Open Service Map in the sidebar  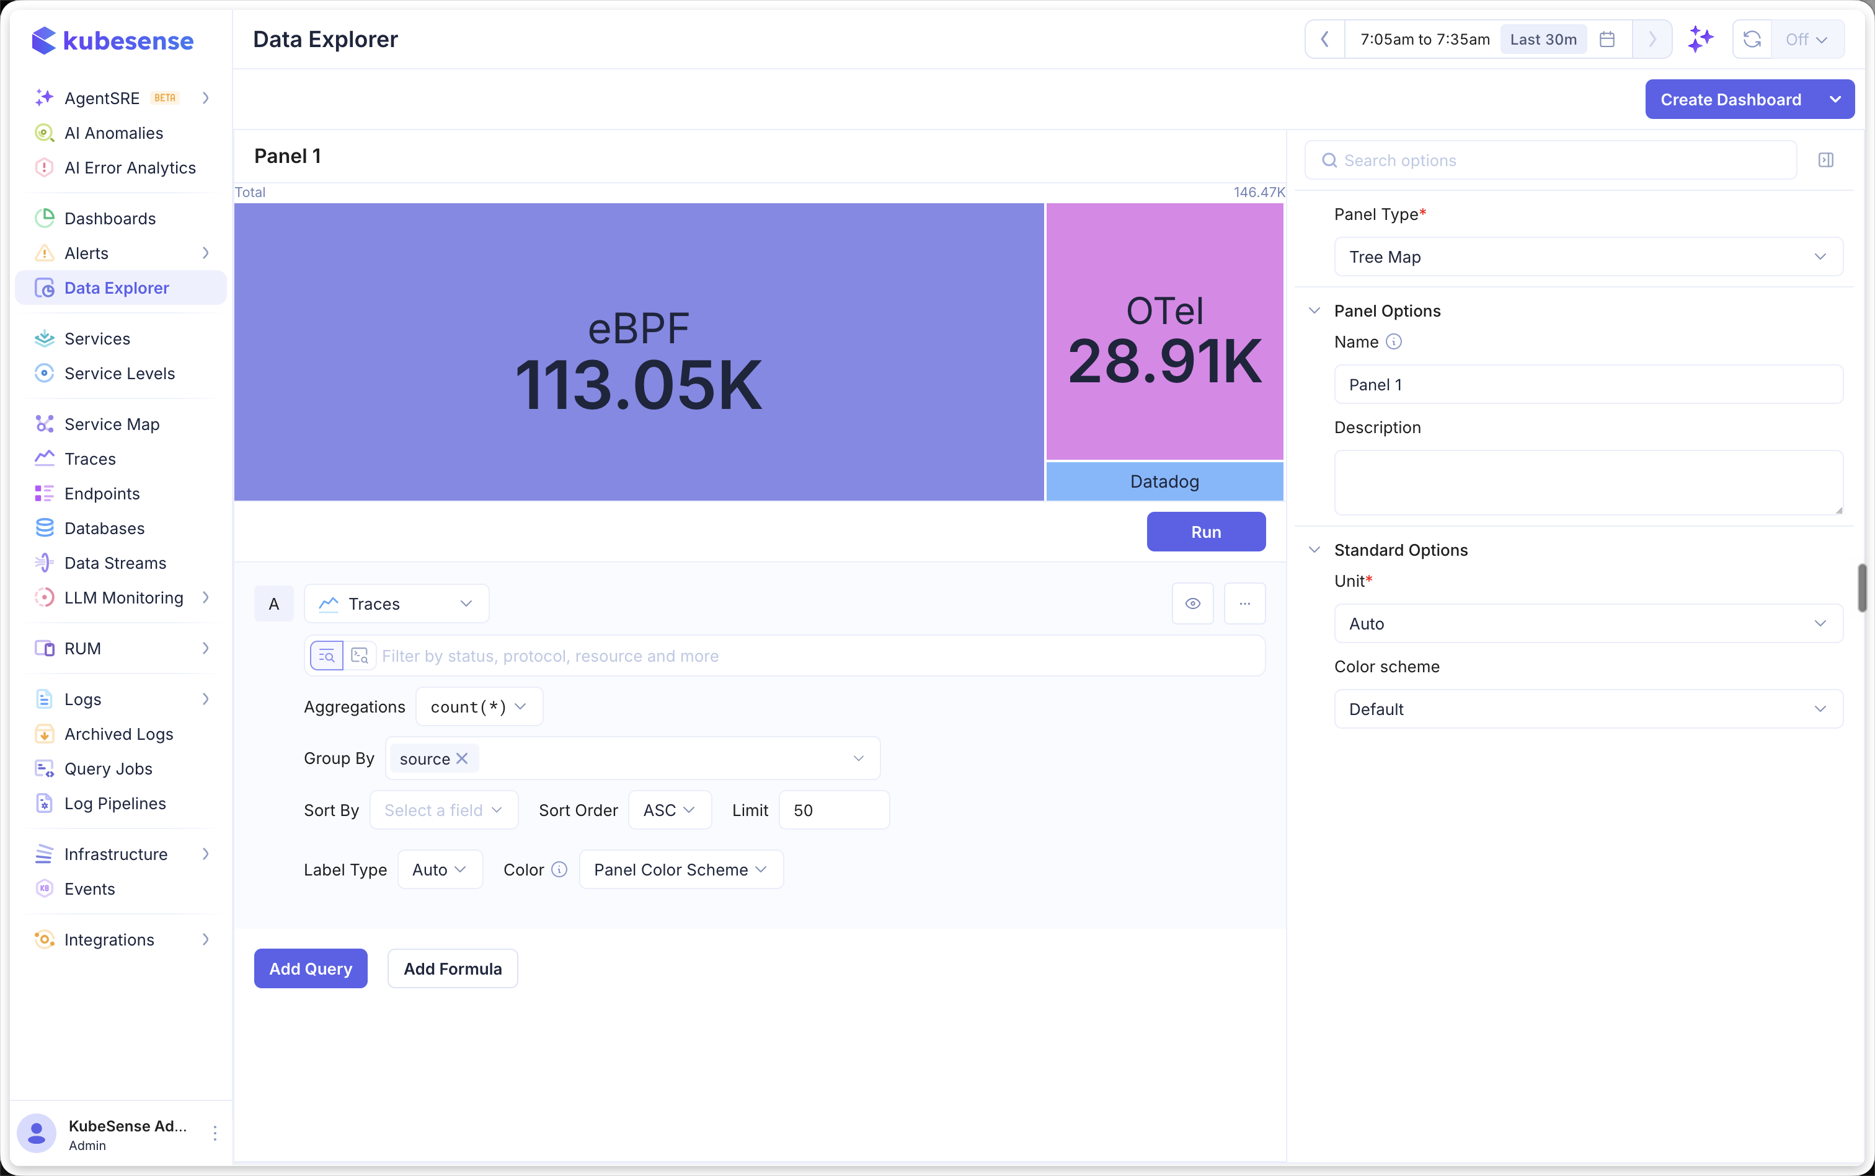click(x=112, y=424)
